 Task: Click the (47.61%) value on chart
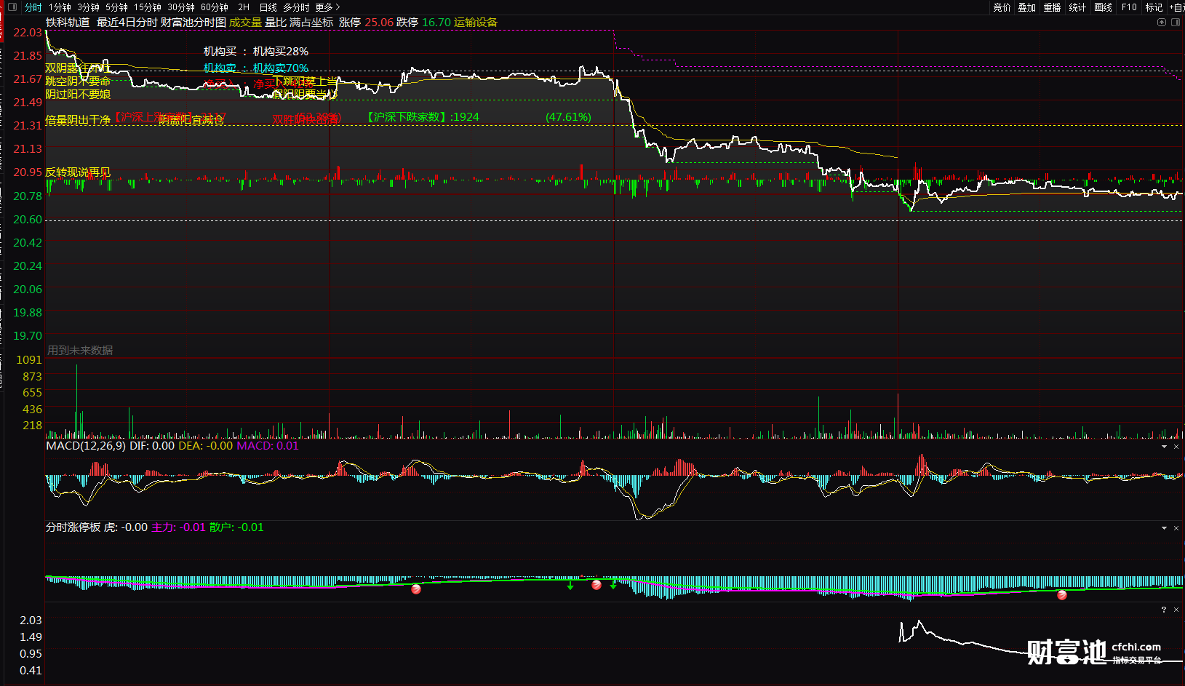tap(568, 117)
